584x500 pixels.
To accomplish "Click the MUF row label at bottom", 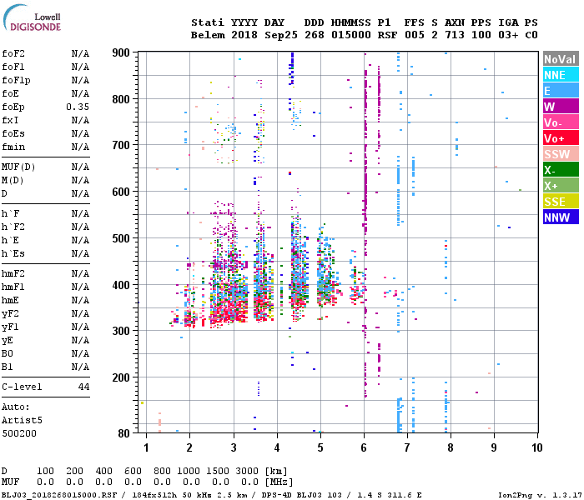I will [x=10, y=482].
